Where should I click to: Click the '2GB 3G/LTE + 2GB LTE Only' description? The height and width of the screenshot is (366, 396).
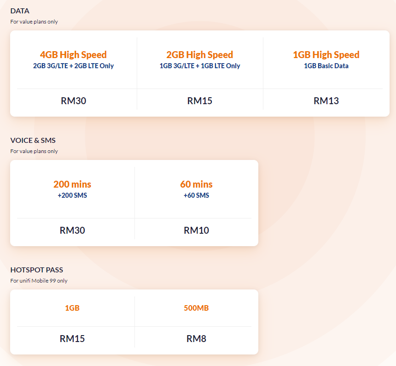pyautogui.click(x=73, y=66)
